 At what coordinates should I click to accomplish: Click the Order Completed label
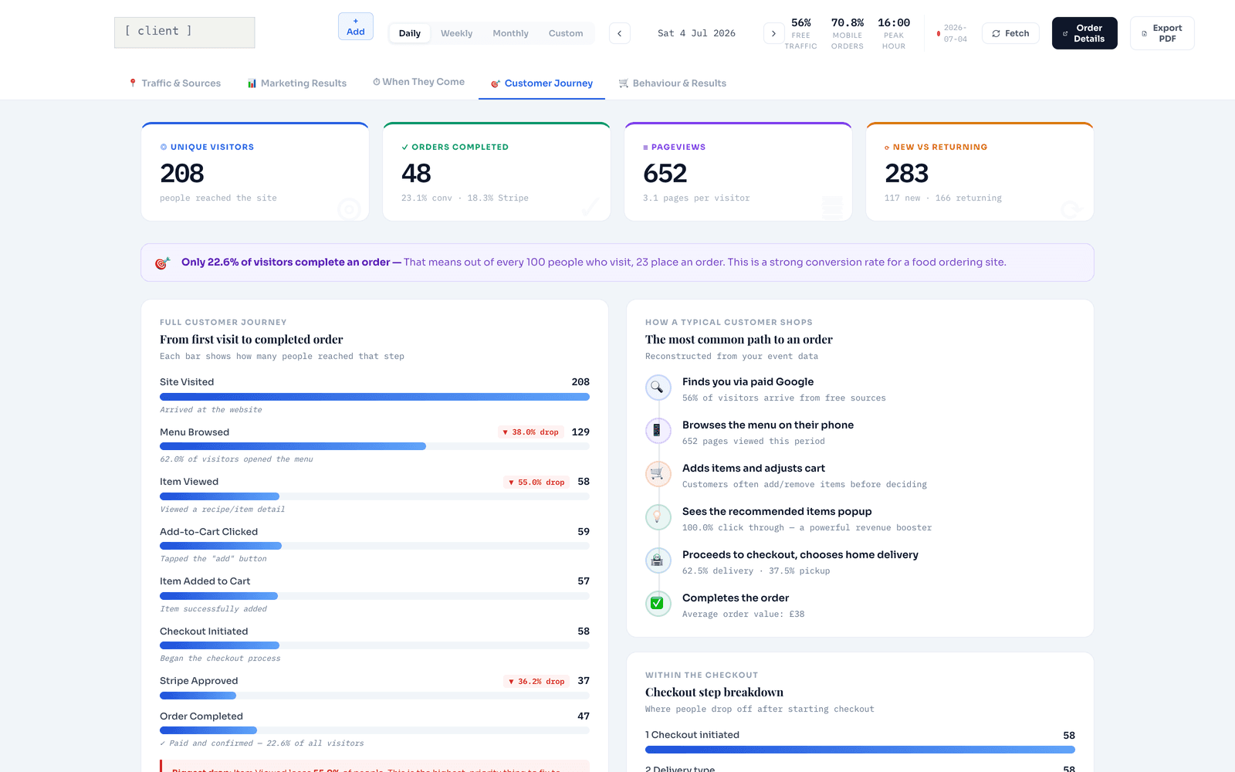[201, 716]
